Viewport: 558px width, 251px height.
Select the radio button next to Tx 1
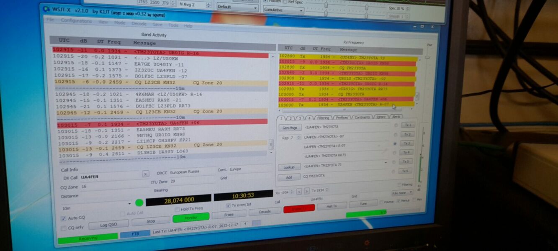(x=396, y=125)
